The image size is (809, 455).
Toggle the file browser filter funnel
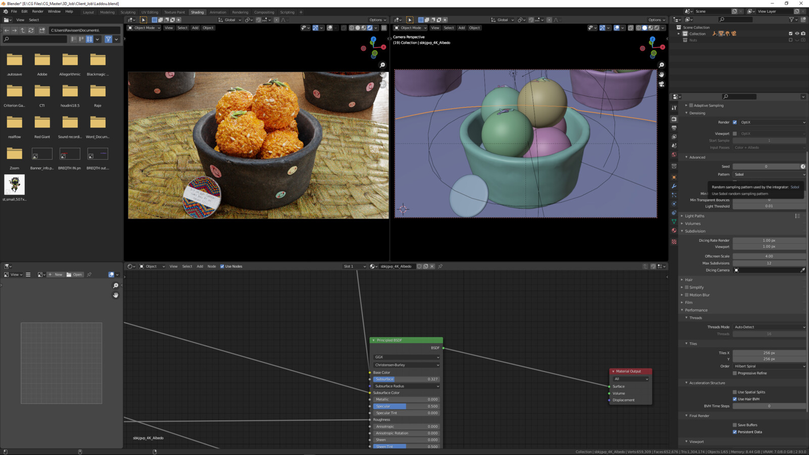[x=108, y=39]
